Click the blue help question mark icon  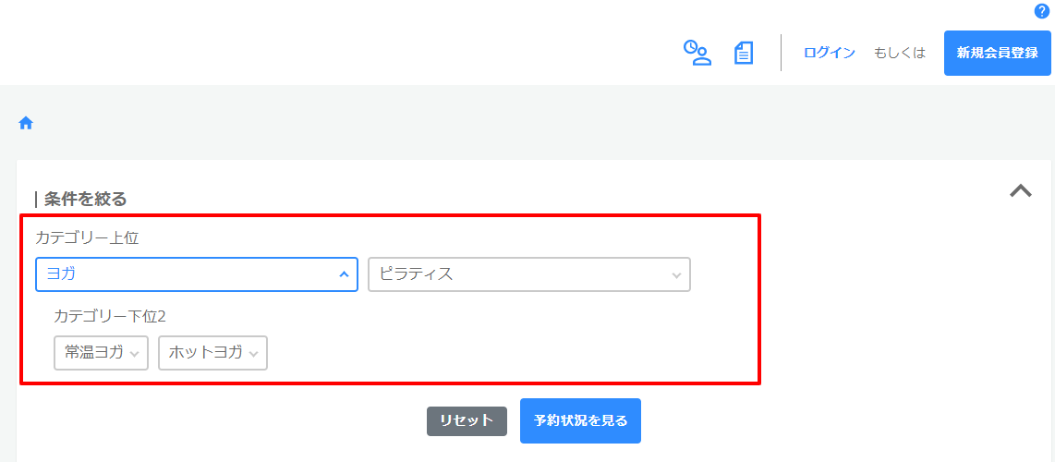tap(1042, 11)
